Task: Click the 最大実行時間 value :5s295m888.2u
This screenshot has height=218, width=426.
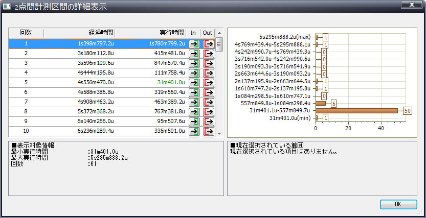Action: 107,158
